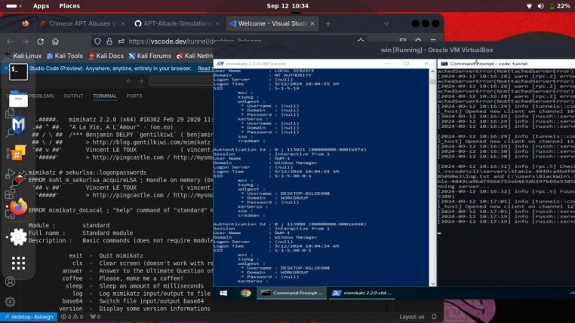This screenshot has width=575, height=323.
Task: Open the Windows Start button
Action: 223,293
